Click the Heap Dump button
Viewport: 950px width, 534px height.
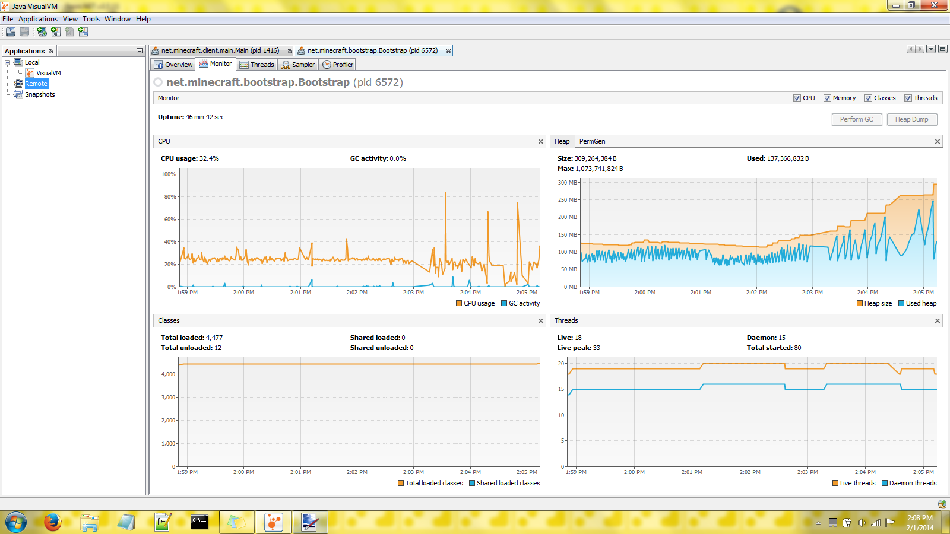coord(911,119)
